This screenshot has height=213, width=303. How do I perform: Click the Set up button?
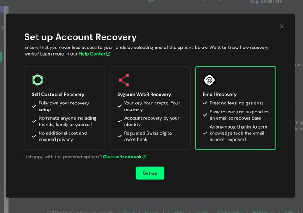click(150, 173)
